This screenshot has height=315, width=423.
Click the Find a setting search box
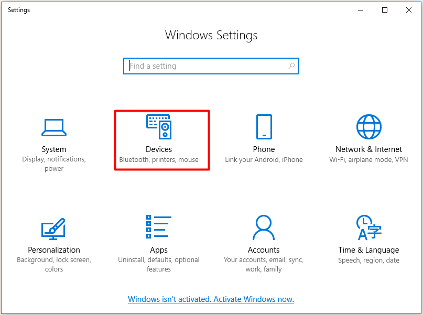tap(211, 66)
